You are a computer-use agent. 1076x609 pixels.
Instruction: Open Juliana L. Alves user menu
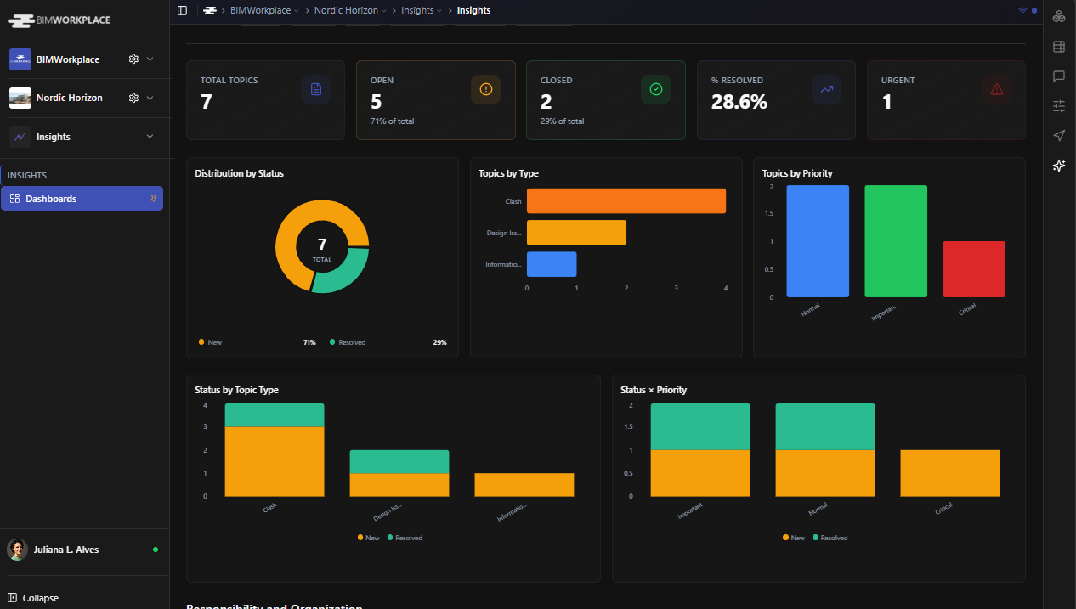tap(84, 550)
